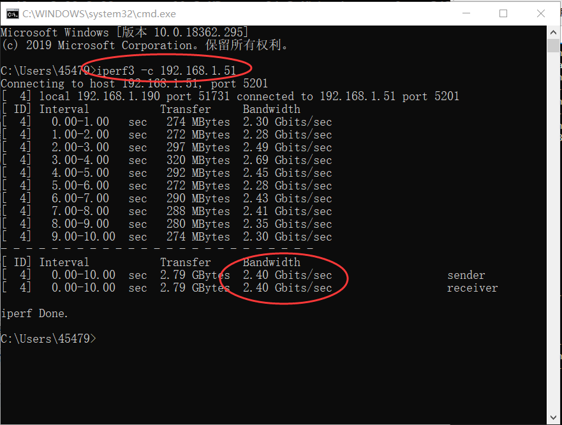The image size is (562, 425).
Task: Click the 280 MBytes transfer value
Action: coord(198,224)
